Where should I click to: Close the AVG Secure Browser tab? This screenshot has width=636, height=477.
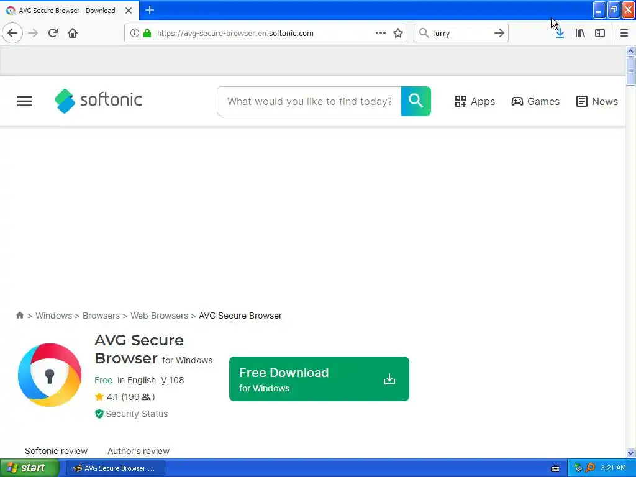point(128,11)
